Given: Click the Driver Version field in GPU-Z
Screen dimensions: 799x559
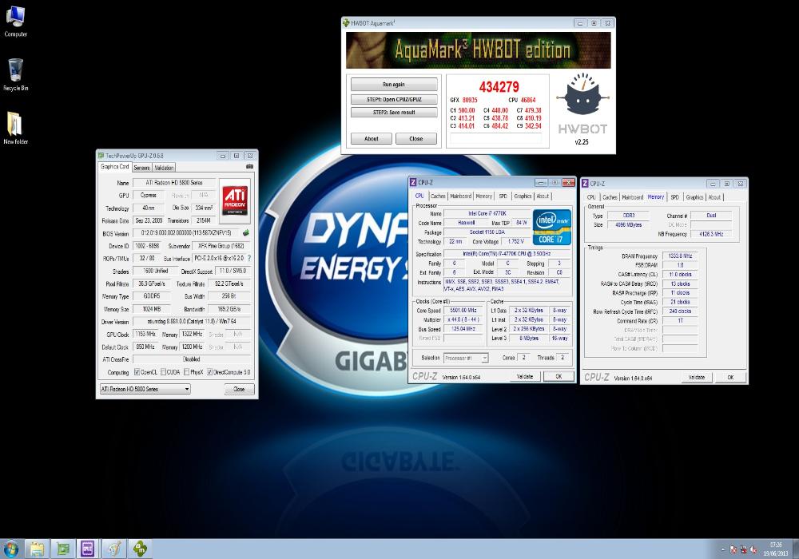Looking at the screenshot, I should (192, 321).
